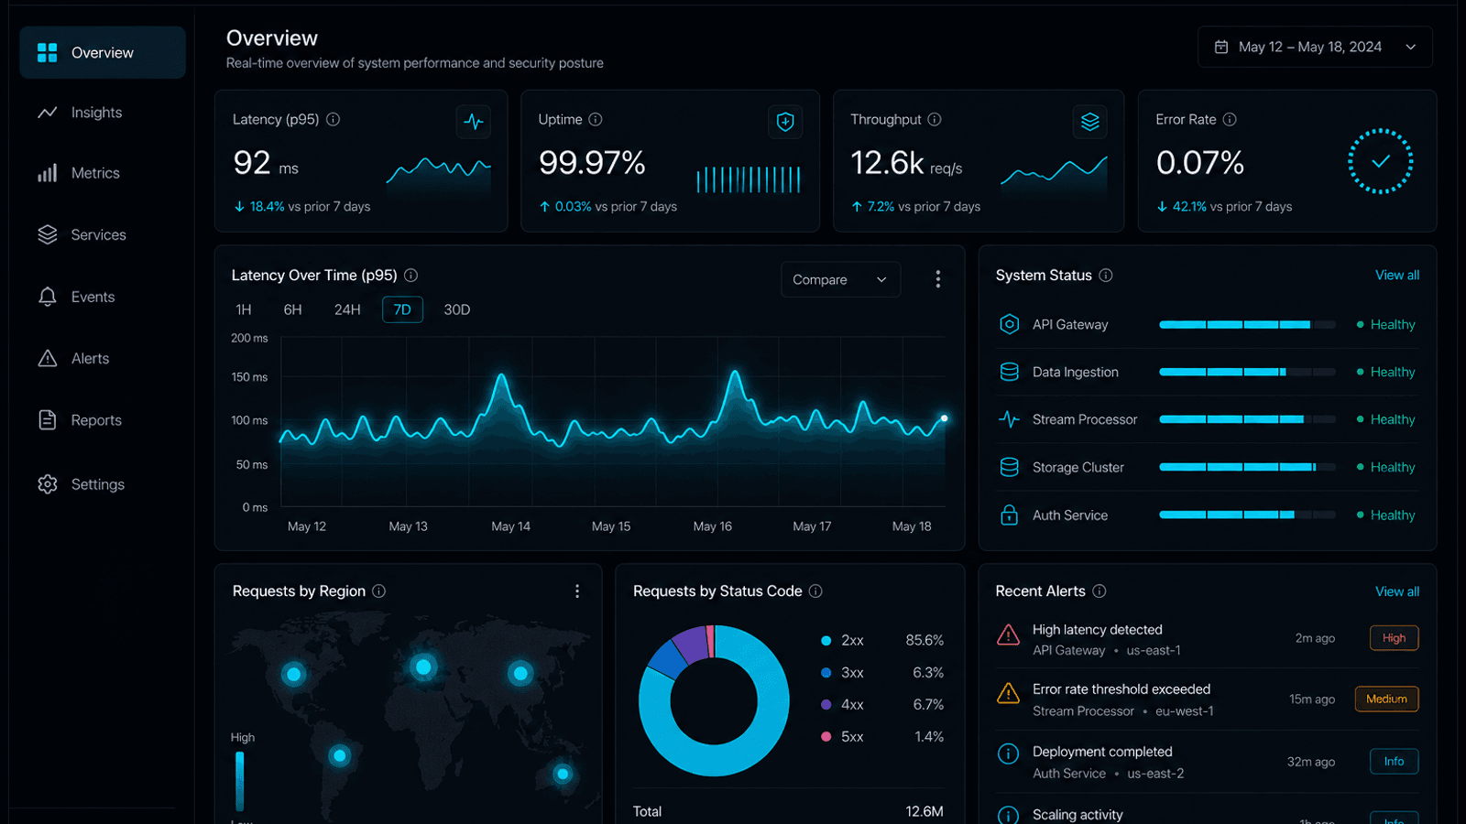Open the Insights trend-line icon
Viewport: 1466px width, 824px height.
tap(48, 113)
